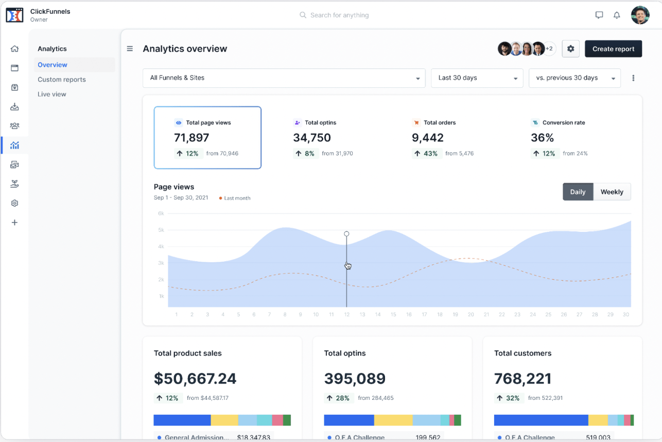Click the Total optins people icon
The width and height of the screenshot is (662, 442).
point(297,123)
